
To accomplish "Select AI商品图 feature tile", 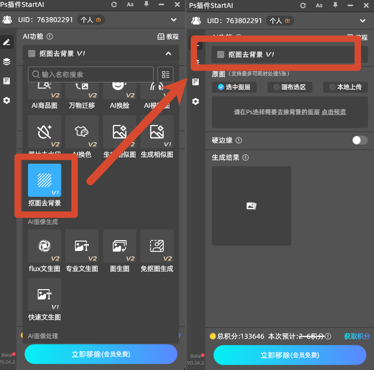I will [45, 95].
